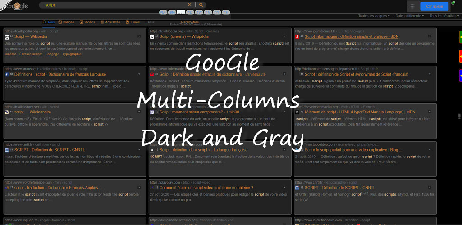
Task: Click the red side button at right edge
Action: pyautogui.click(x=460, y=56)
